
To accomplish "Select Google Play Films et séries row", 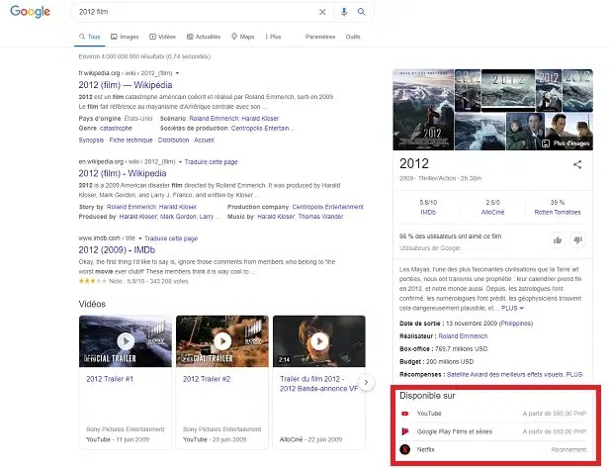I will click(x=493, y=431).
